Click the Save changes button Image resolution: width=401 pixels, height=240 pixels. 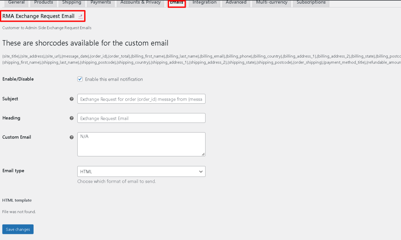tap(18, 229)
